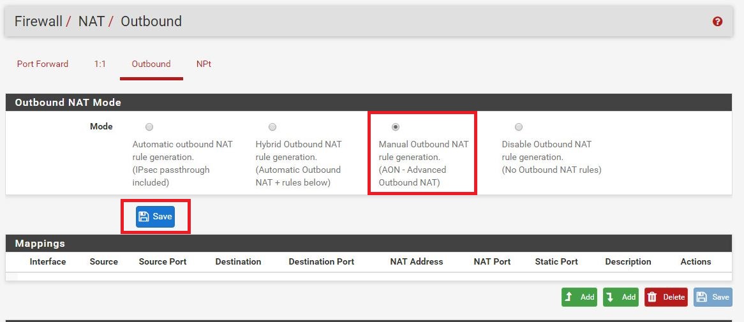
Task: Click the NAT Port column header
Action: click(492, 262)
